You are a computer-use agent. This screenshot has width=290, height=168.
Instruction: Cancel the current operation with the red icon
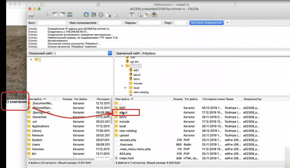point(101,15)
